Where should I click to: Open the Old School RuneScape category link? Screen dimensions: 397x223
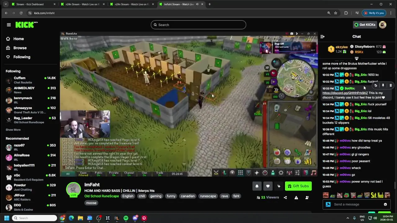point(101,196)
